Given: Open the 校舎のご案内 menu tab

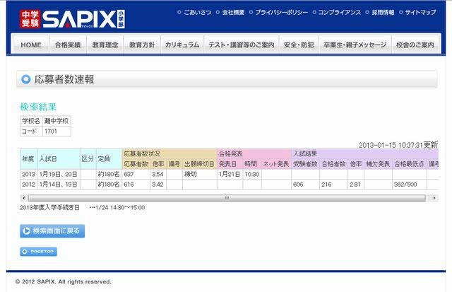Looking at the screenshot, I should pos(415,45).
